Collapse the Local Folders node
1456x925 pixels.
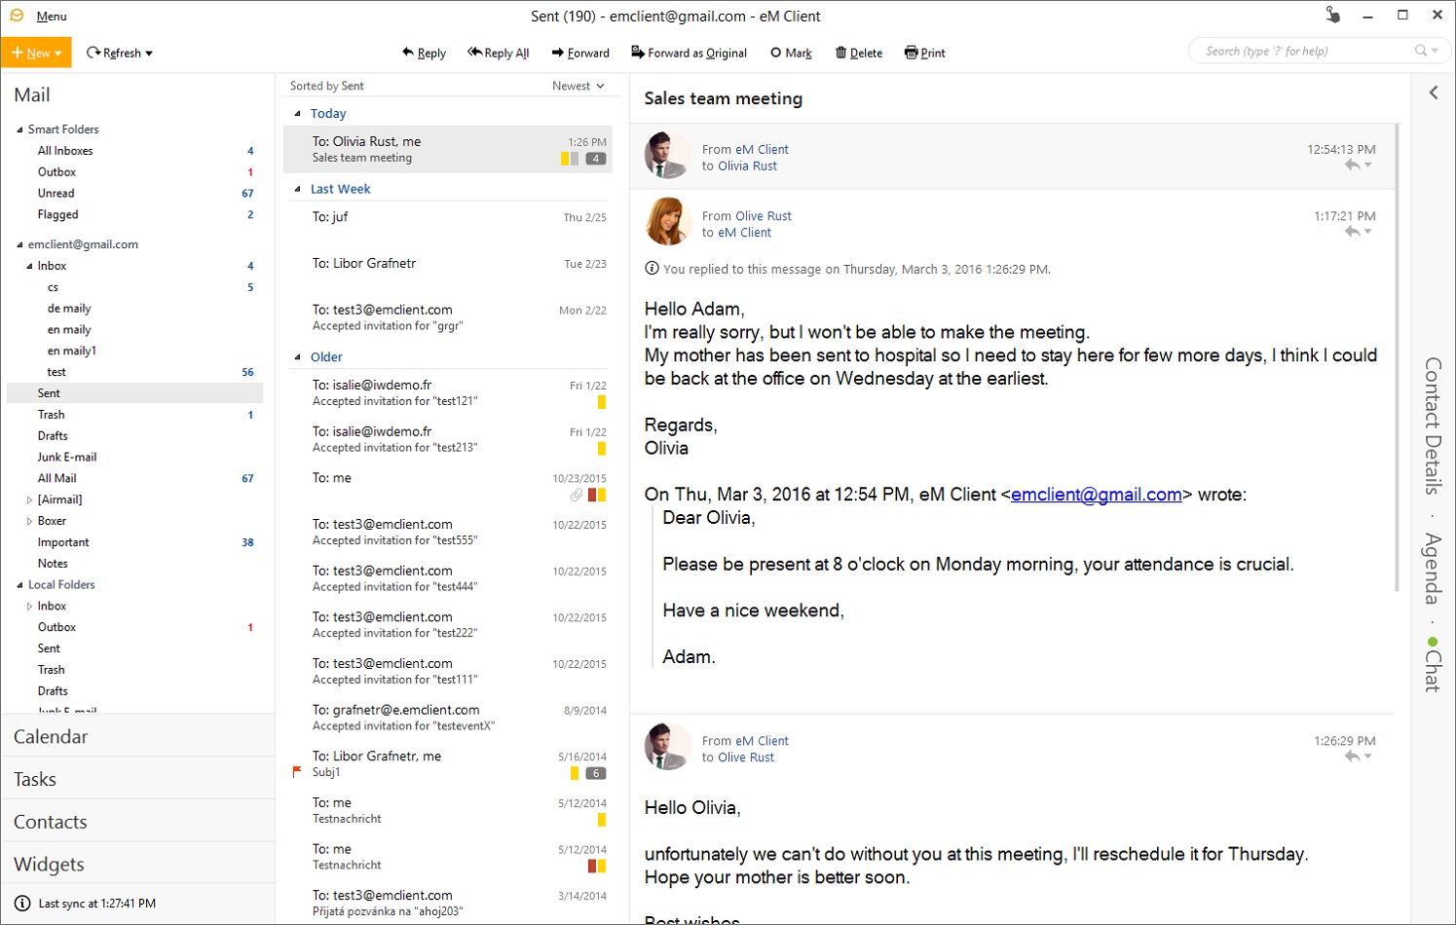point(19,585)
